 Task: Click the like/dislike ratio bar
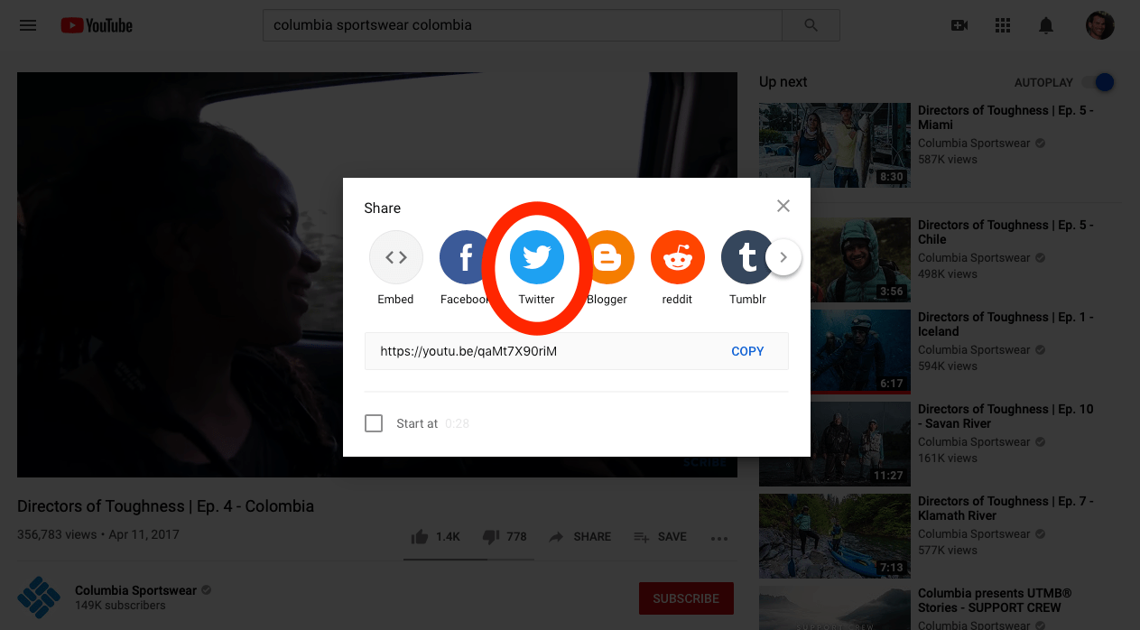(x=467, y=560)
